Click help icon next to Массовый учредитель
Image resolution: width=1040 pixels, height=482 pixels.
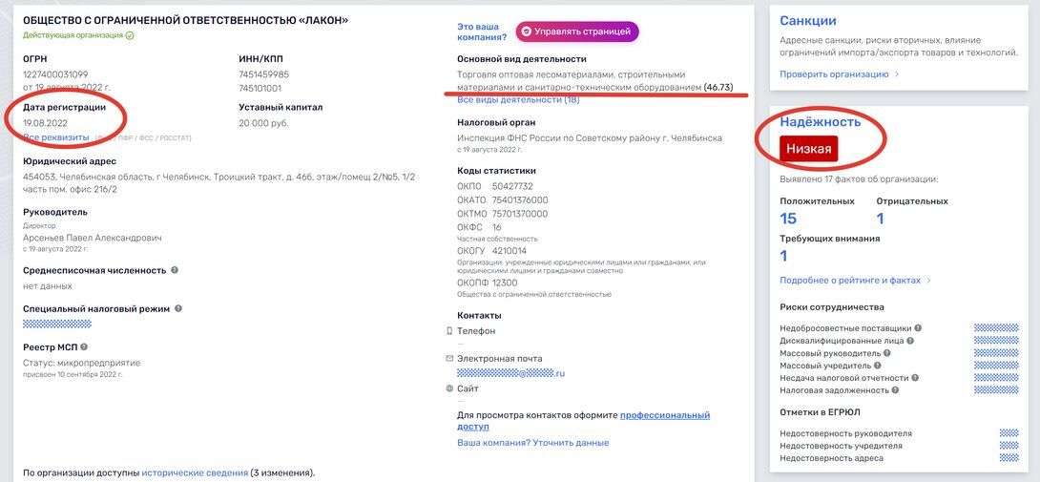877,366
